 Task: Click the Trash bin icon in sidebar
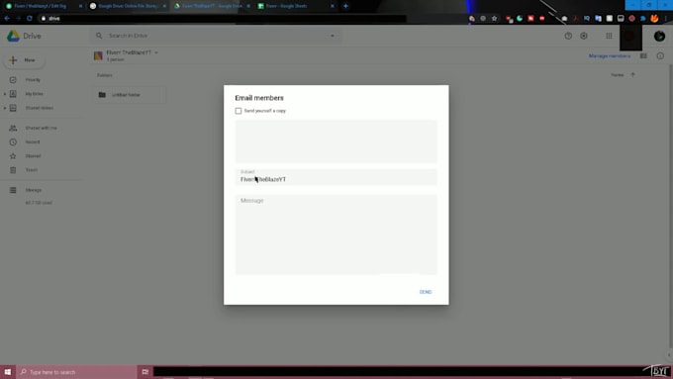click(13, 170)
